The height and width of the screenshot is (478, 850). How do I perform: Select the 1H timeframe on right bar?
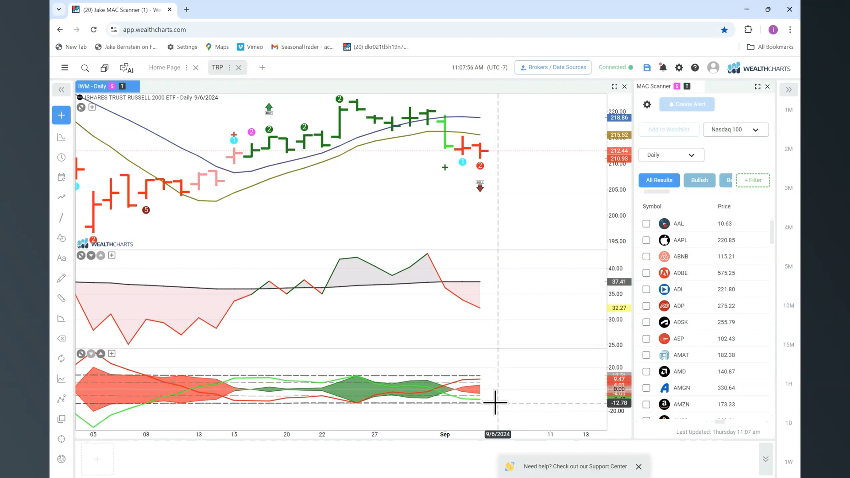(788, 384)
